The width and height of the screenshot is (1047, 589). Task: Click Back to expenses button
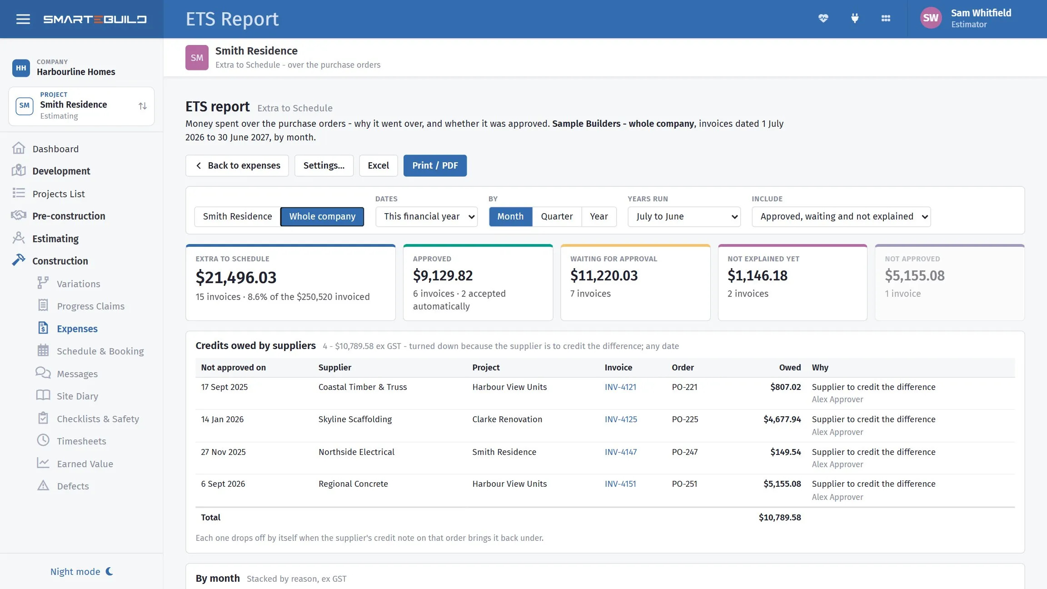point(237,166)
